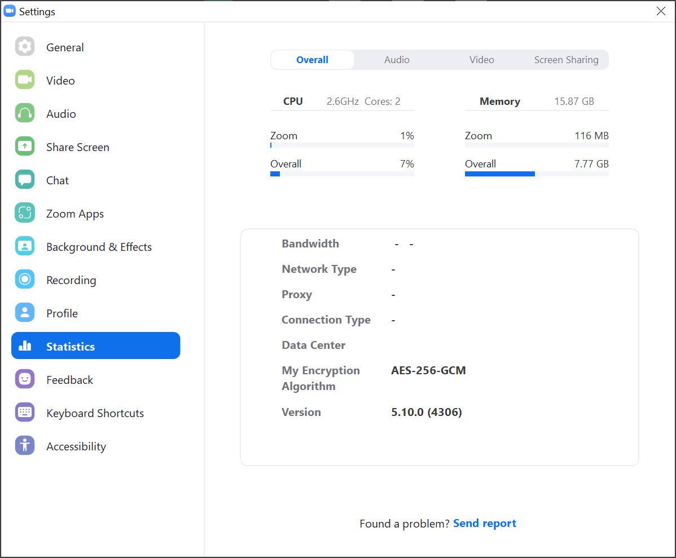Image resolution: width=676 pixels, height=558 pixels.
Task: Select the Audio headphones icon
Action: (x=25, y=113)
